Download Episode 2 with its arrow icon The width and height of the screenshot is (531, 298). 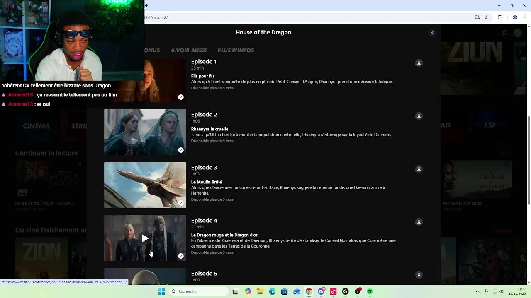point(419,116)
